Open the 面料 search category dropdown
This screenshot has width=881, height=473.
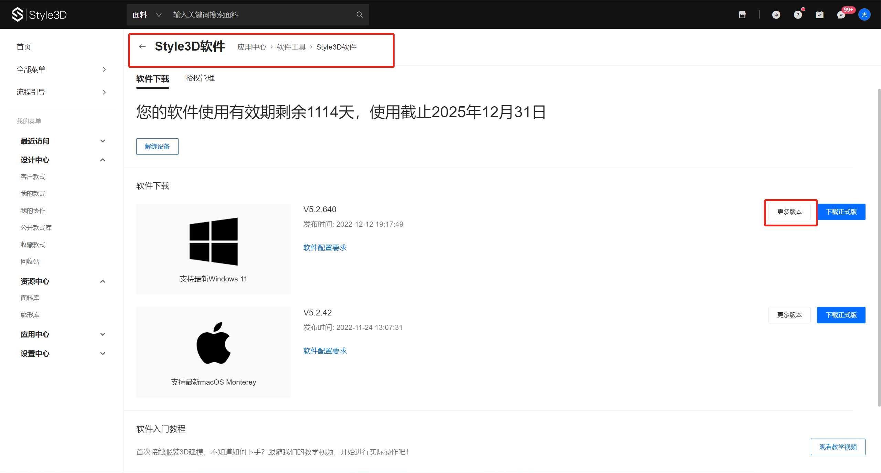tap(147, 15)
